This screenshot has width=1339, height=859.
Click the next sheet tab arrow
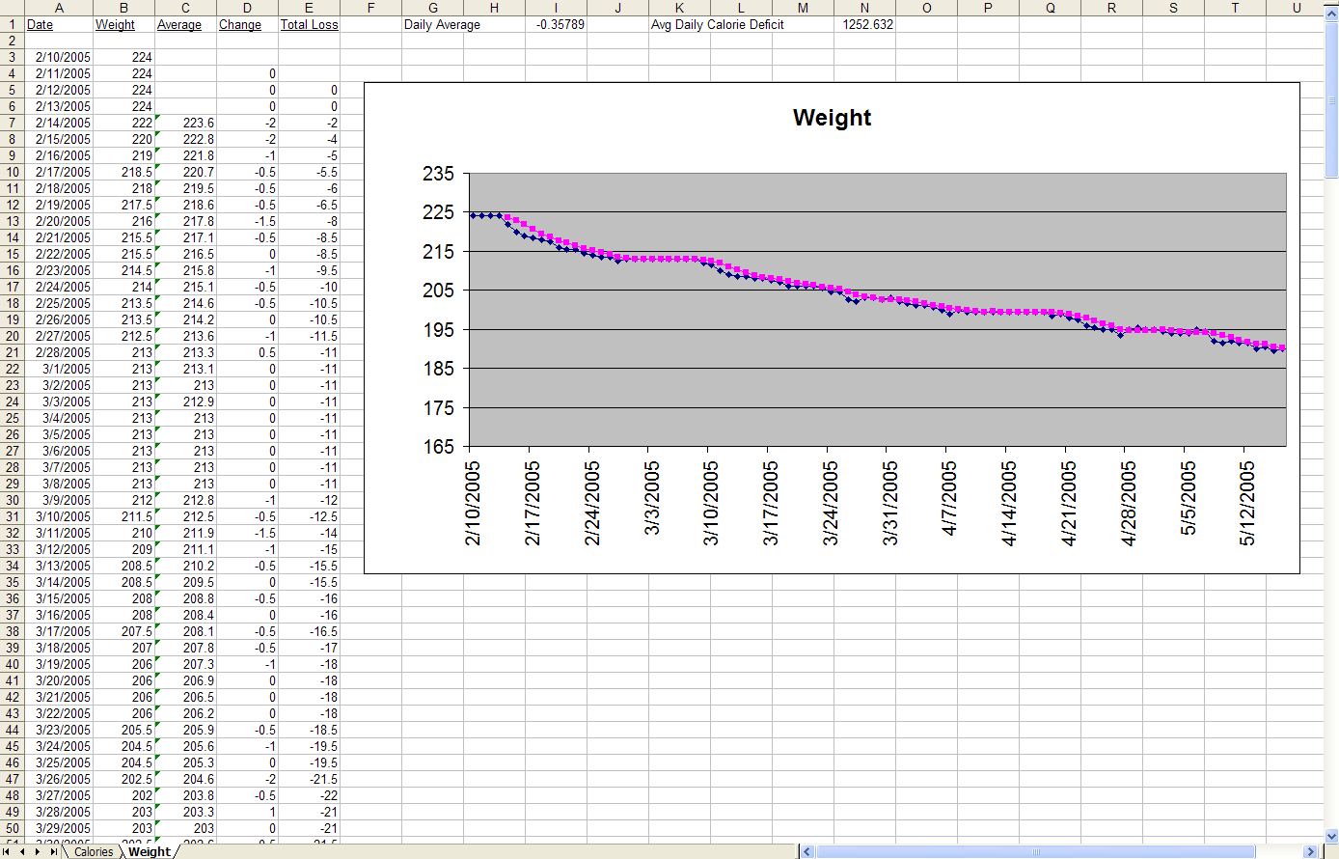[38, 851]
